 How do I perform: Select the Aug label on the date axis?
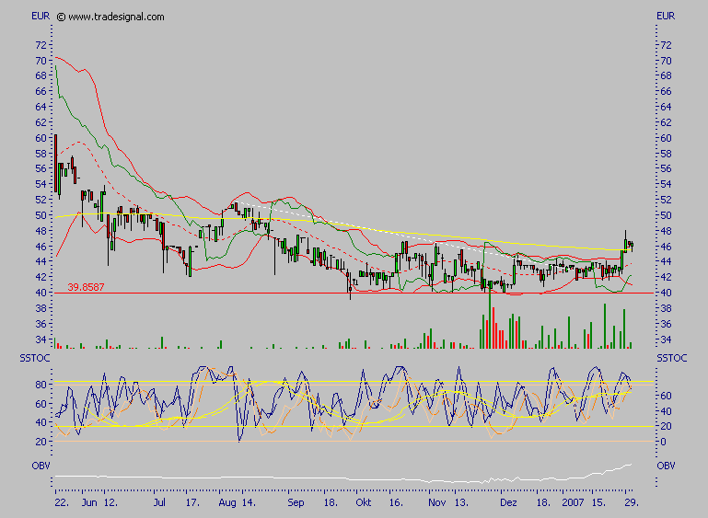[227, 502]
